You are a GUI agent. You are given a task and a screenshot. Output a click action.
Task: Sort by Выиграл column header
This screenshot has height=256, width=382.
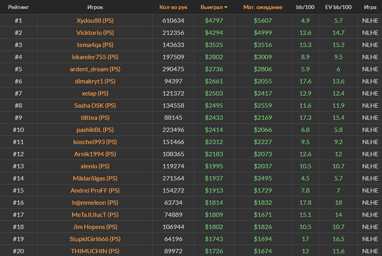coord(212,7)
